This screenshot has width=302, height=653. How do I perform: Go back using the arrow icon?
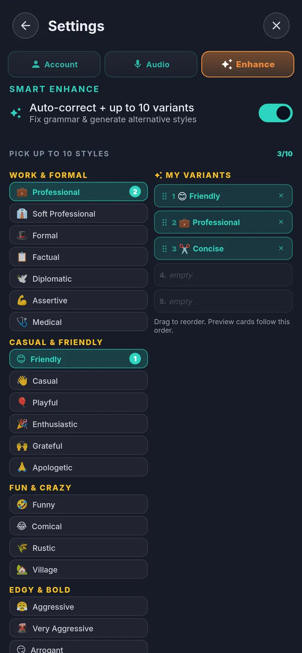(26, 26)
